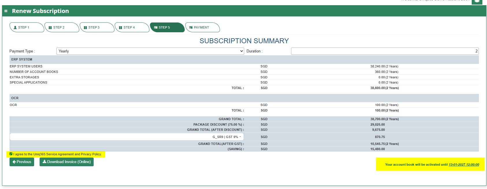Click Download Invoice (Online) button

coord(66,162)
